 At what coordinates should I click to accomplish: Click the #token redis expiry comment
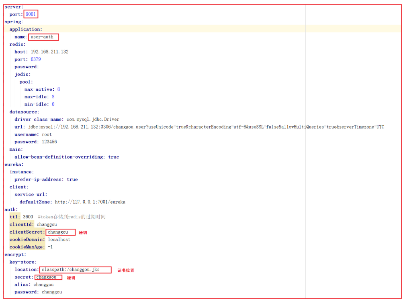72,217
